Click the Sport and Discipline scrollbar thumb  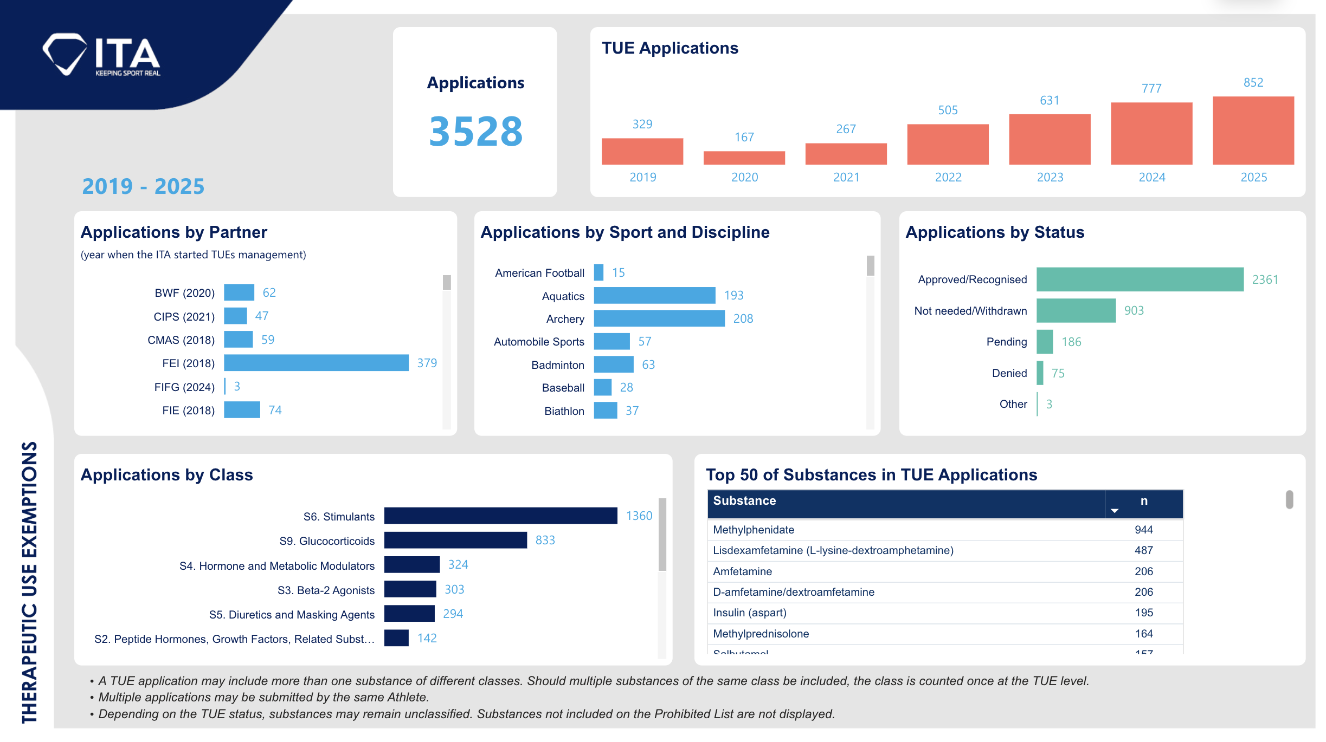click(x=870, y=266)
